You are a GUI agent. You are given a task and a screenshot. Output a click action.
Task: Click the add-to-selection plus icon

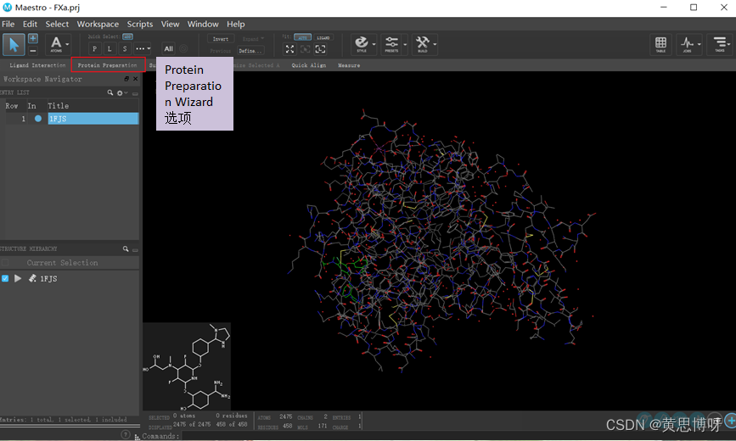(x=33, y=38)
